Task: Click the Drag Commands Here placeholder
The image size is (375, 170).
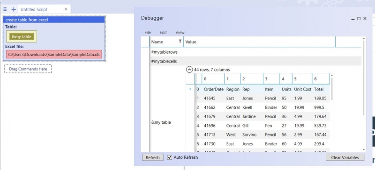Action: (x=28, y=69)
